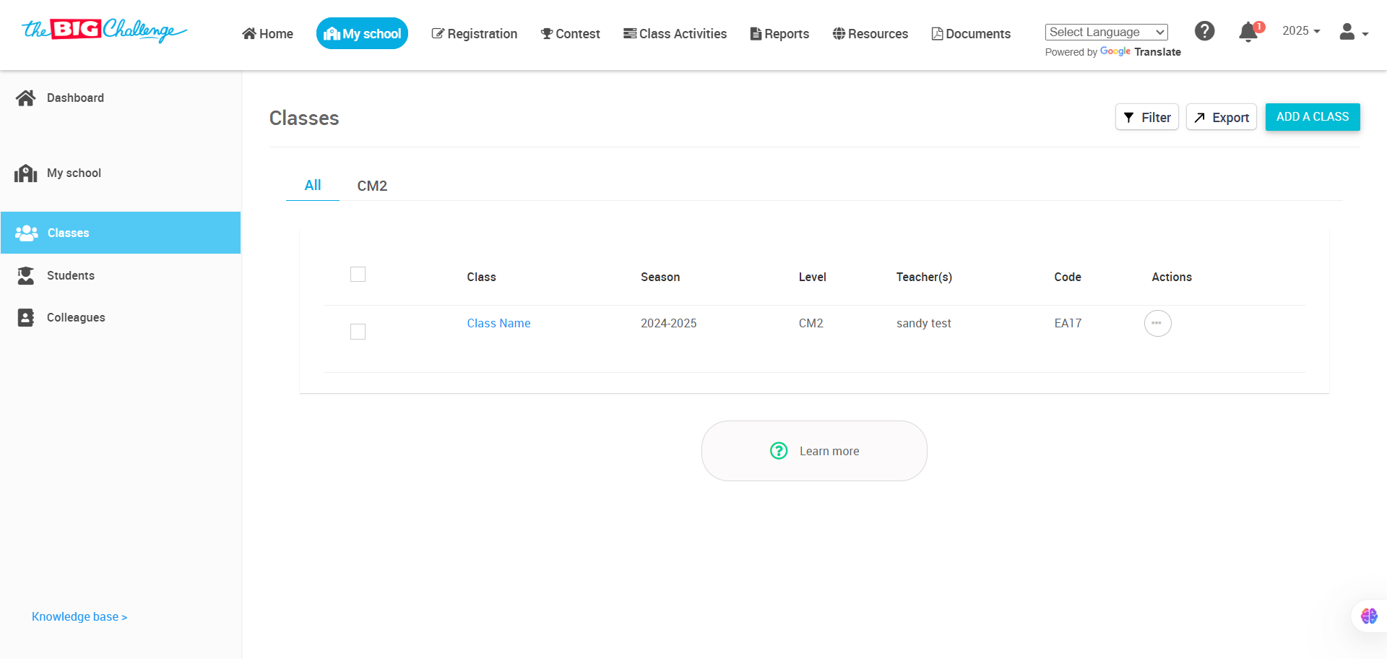Click the Dashboard house icon
The width and height of the screenshot is (1387, 659).
click(26, 98)
